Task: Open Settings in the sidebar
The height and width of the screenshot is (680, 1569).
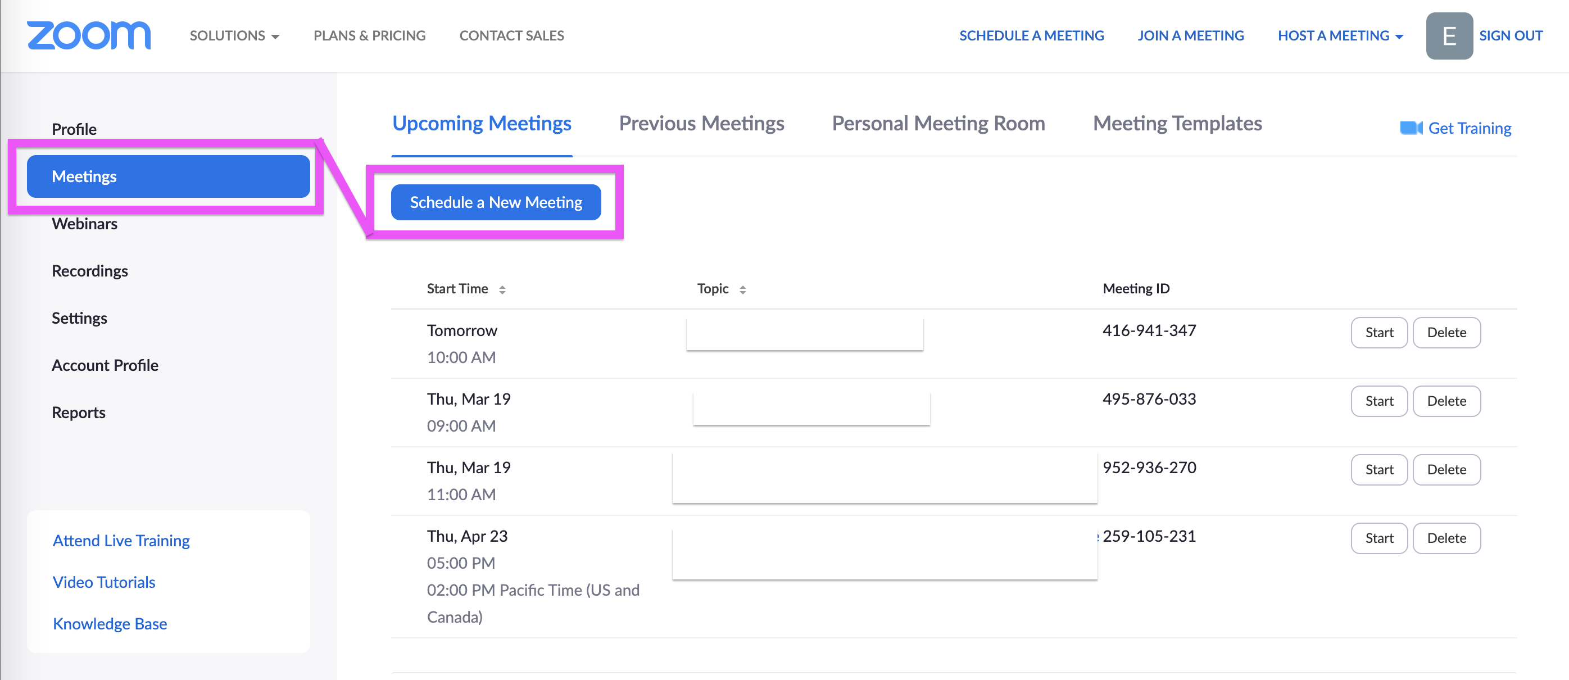Action: point(79,318)
